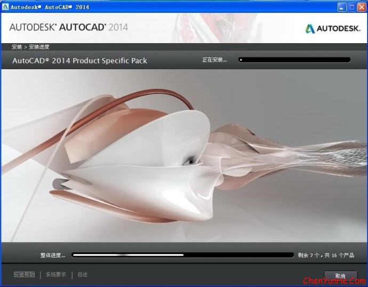Open the 系统要求 link
This screenshot has width=368, height=287.
[x=56, y=274]
